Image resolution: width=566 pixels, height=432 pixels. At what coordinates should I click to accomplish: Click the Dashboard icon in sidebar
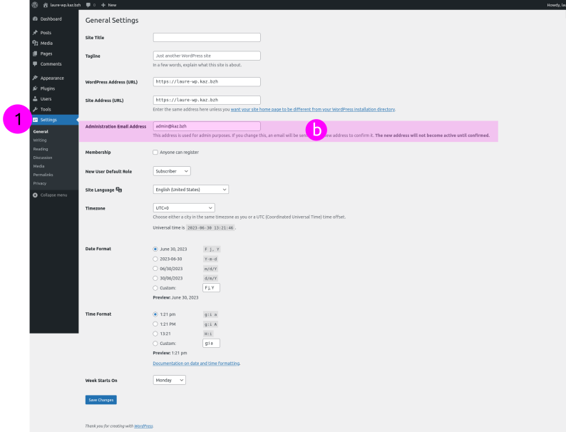(35, 19)
